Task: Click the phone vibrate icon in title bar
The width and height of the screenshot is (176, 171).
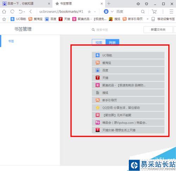Action: [138, 4]
